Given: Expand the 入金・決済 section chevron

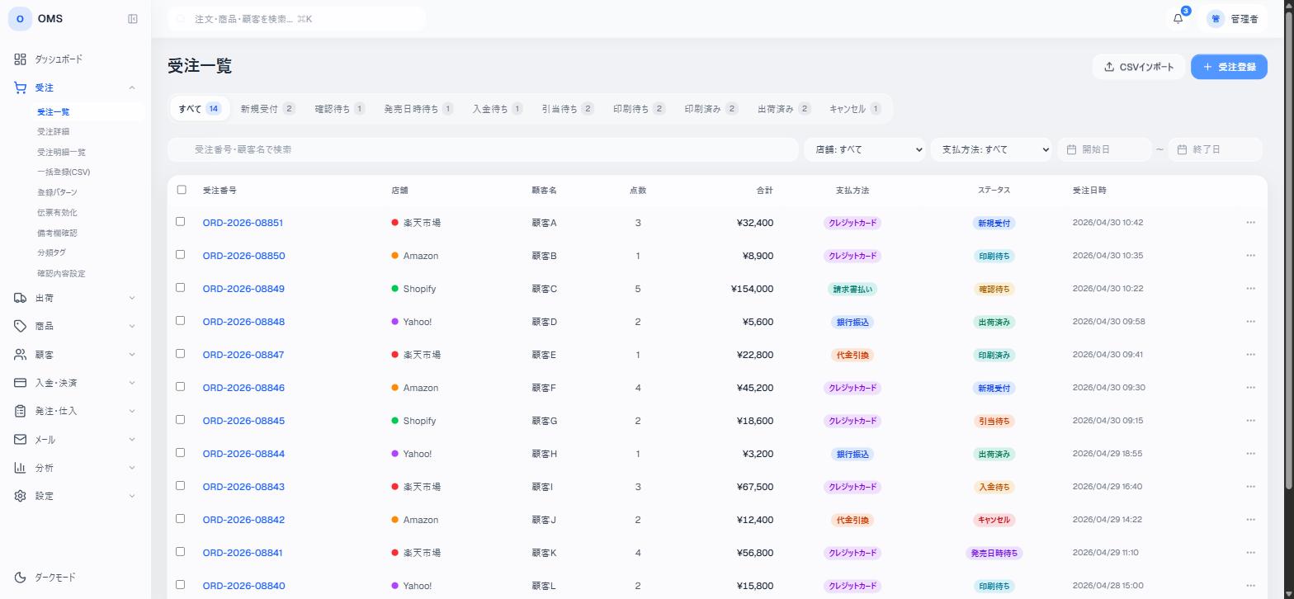Looking at the screenshot, I should [132, 383].
